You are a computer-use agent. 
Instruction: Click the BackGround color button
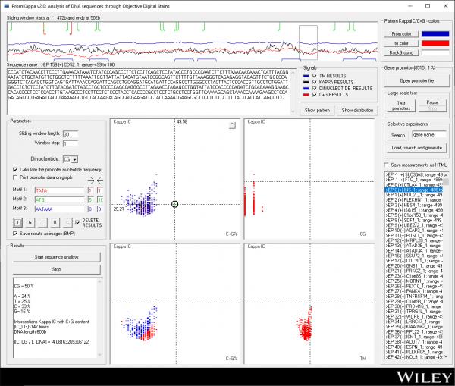[401, 52]
